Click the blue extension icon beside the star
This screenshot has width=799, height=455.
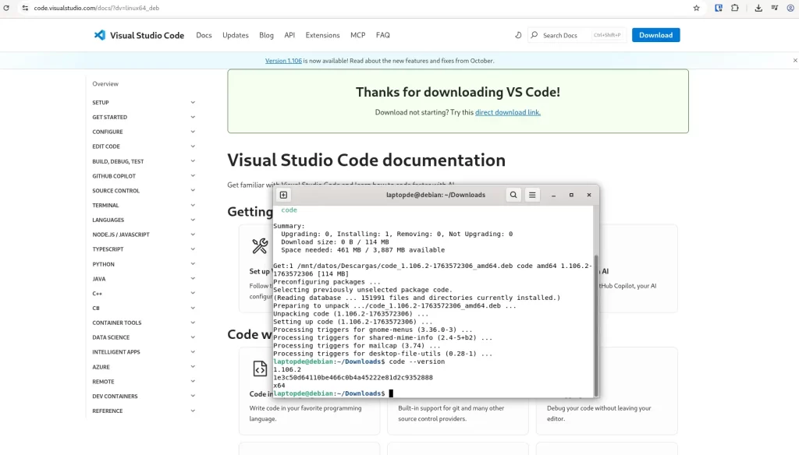click(x=719, y=8)
